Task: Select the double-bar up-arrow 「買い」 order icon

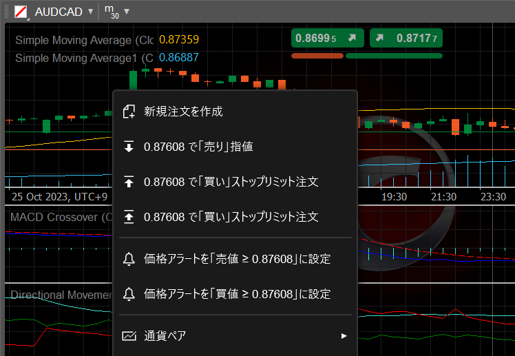Action: 129,216
